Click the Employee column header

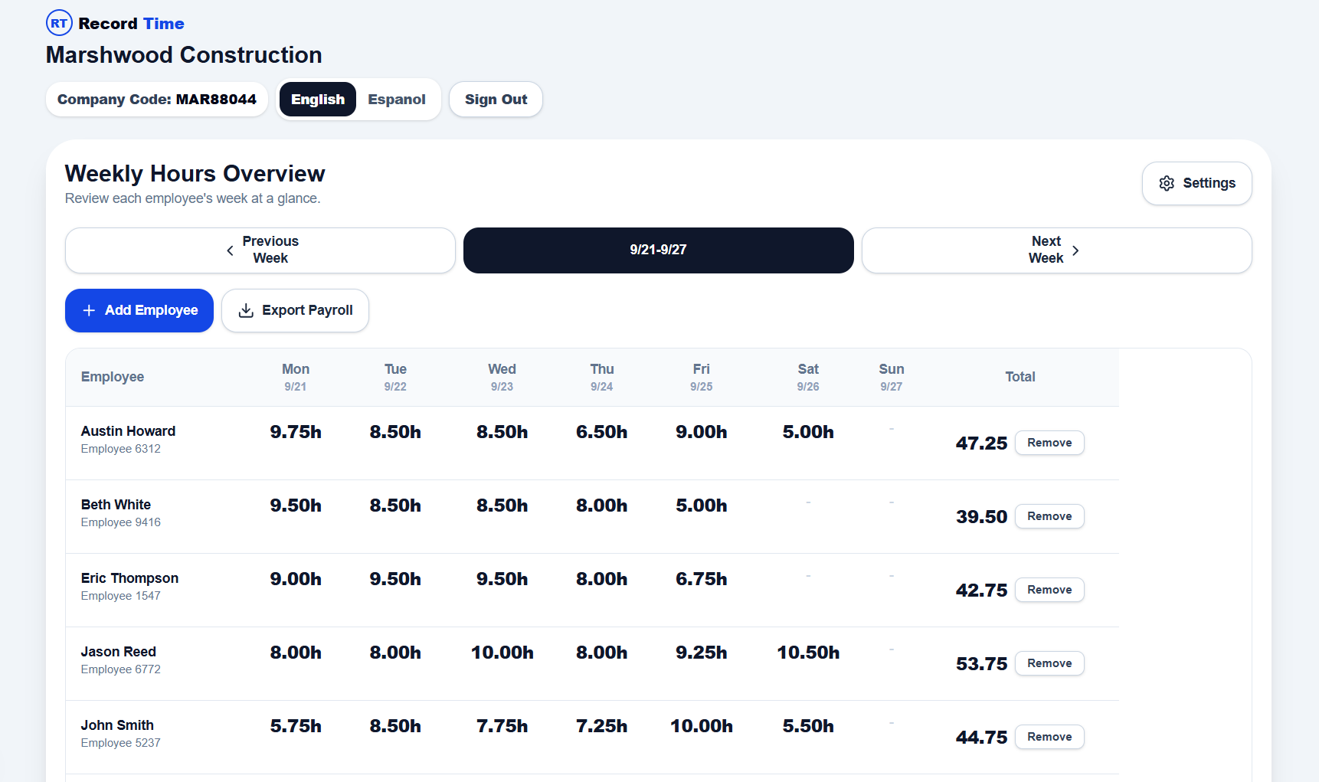coord(113,377)
